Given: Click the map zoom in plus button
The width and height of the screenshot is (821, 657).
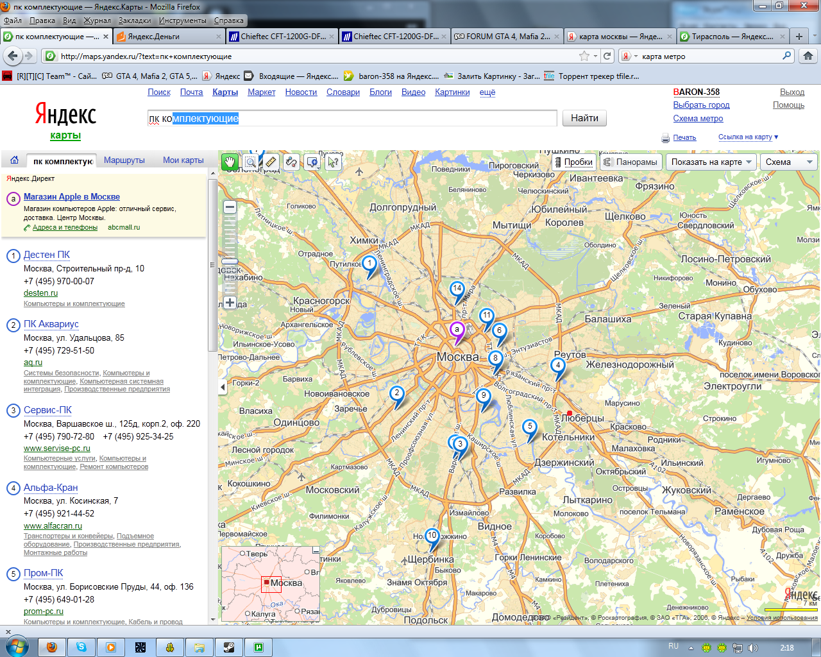Looking at the screenshot, I should click(230, 302).
